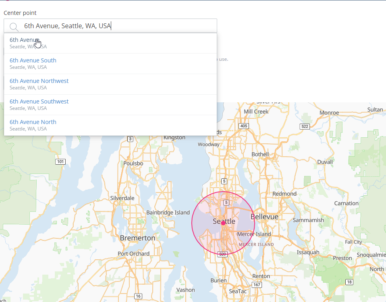Click the Bremerton label on map
Viewport: 386px width, 302px height.
138,238
